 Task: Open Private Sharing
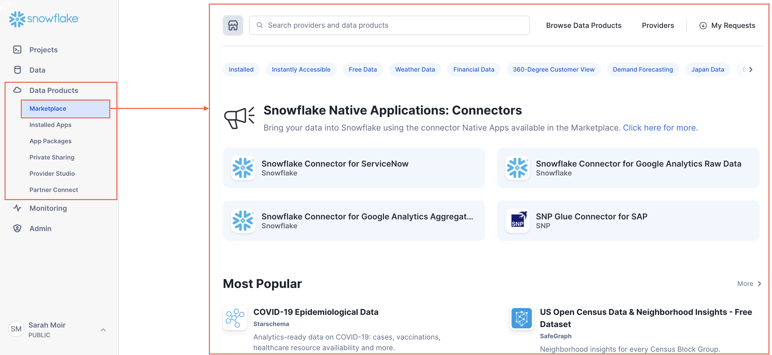coord(52,157)
